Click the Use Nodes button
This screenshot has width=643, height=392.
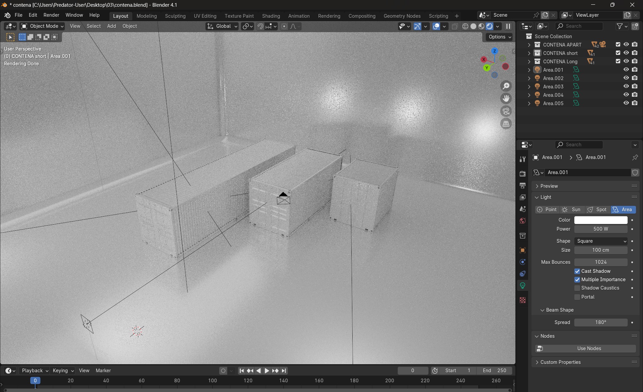pos(585,348)
